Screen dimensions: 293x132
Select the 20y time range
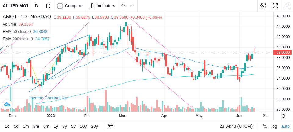click(x=95, y=127)
